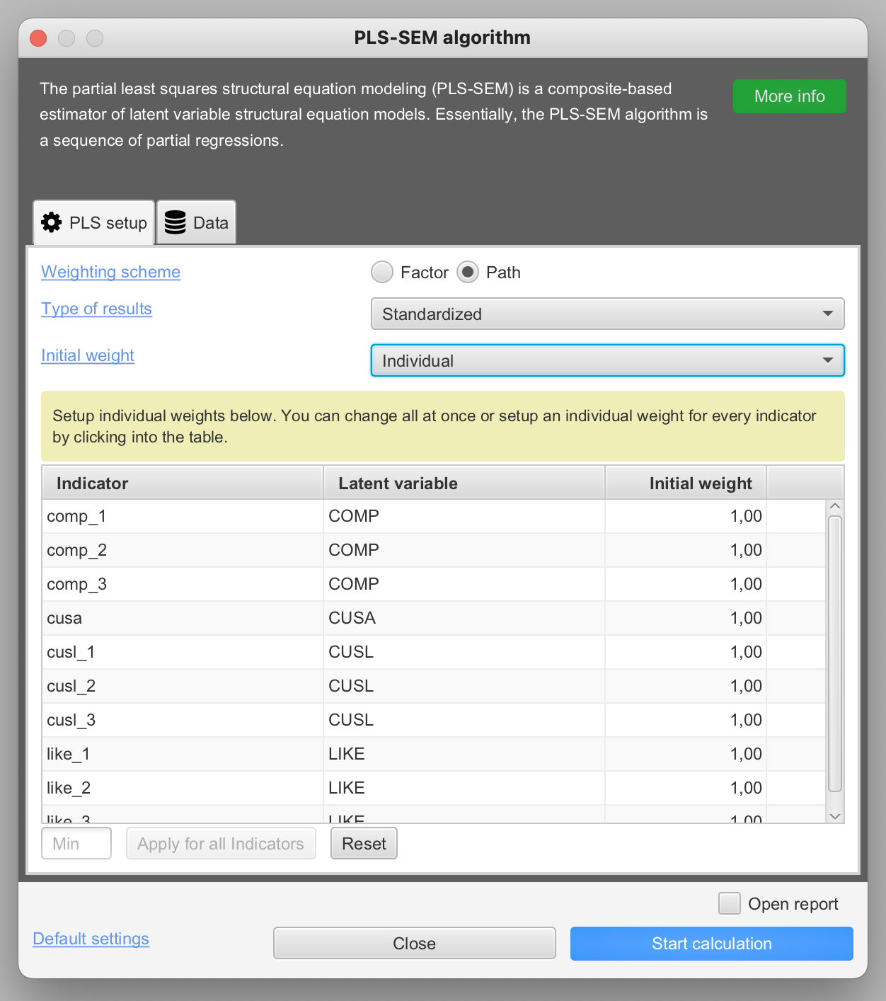Open the Standardized type of results dropdown
The image size is (886, 1001).
[x=608, y=314]
